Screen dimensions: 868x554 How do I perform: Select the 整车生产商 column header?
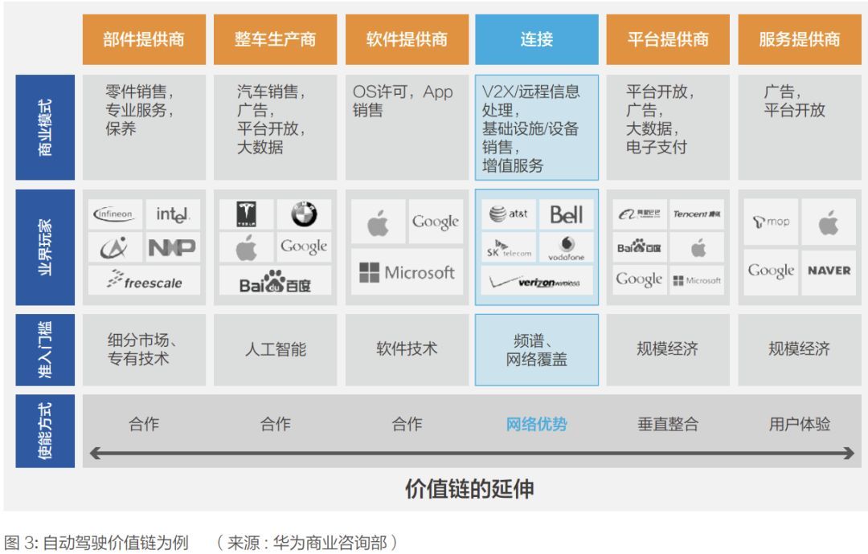pyautogui.click(x=275, y=39)
